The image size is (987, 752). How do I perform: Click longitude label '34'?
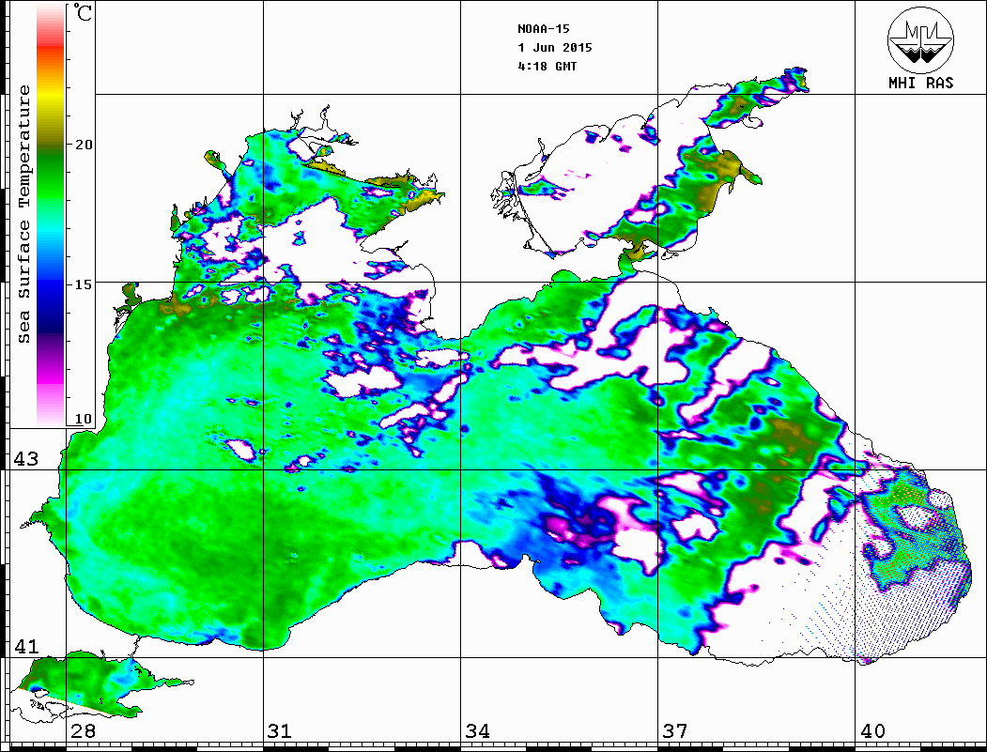coord(478,731)
